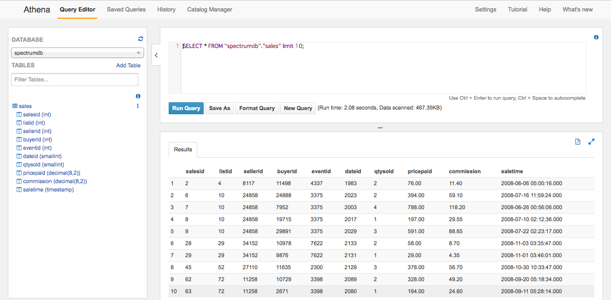Click inside the SQL query editor

383,68
